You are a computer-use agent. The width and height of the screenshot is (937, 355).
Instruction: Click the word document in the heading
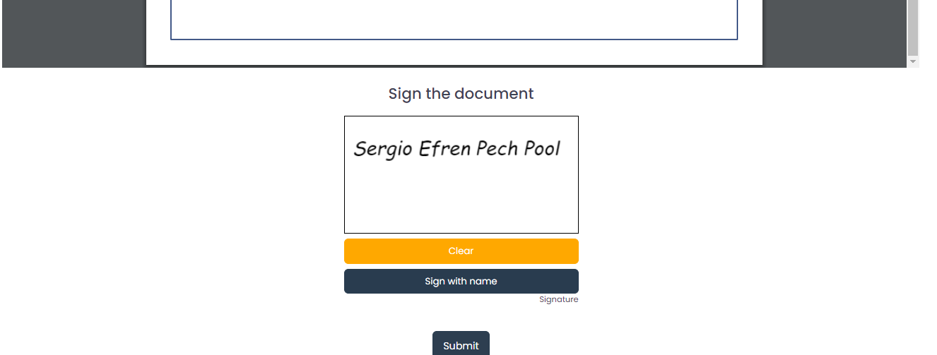point(494,94)
